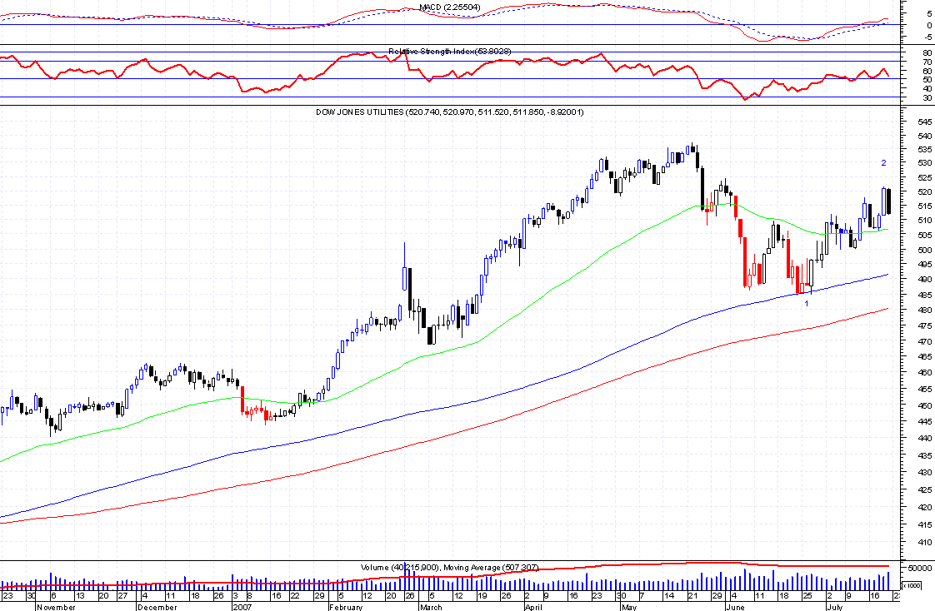935x611 pixels.
Task: Click the 50000 label on the volume axis
Action: point(921,568)
